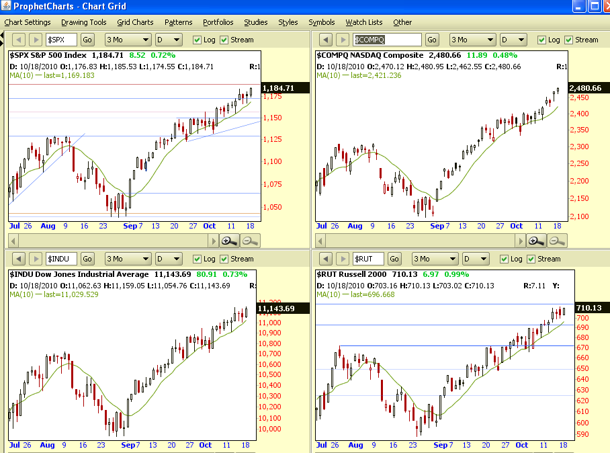Zoom out on the $SPX chart
Viewport: 610px width, 453px height.
[x=250, y=241]
